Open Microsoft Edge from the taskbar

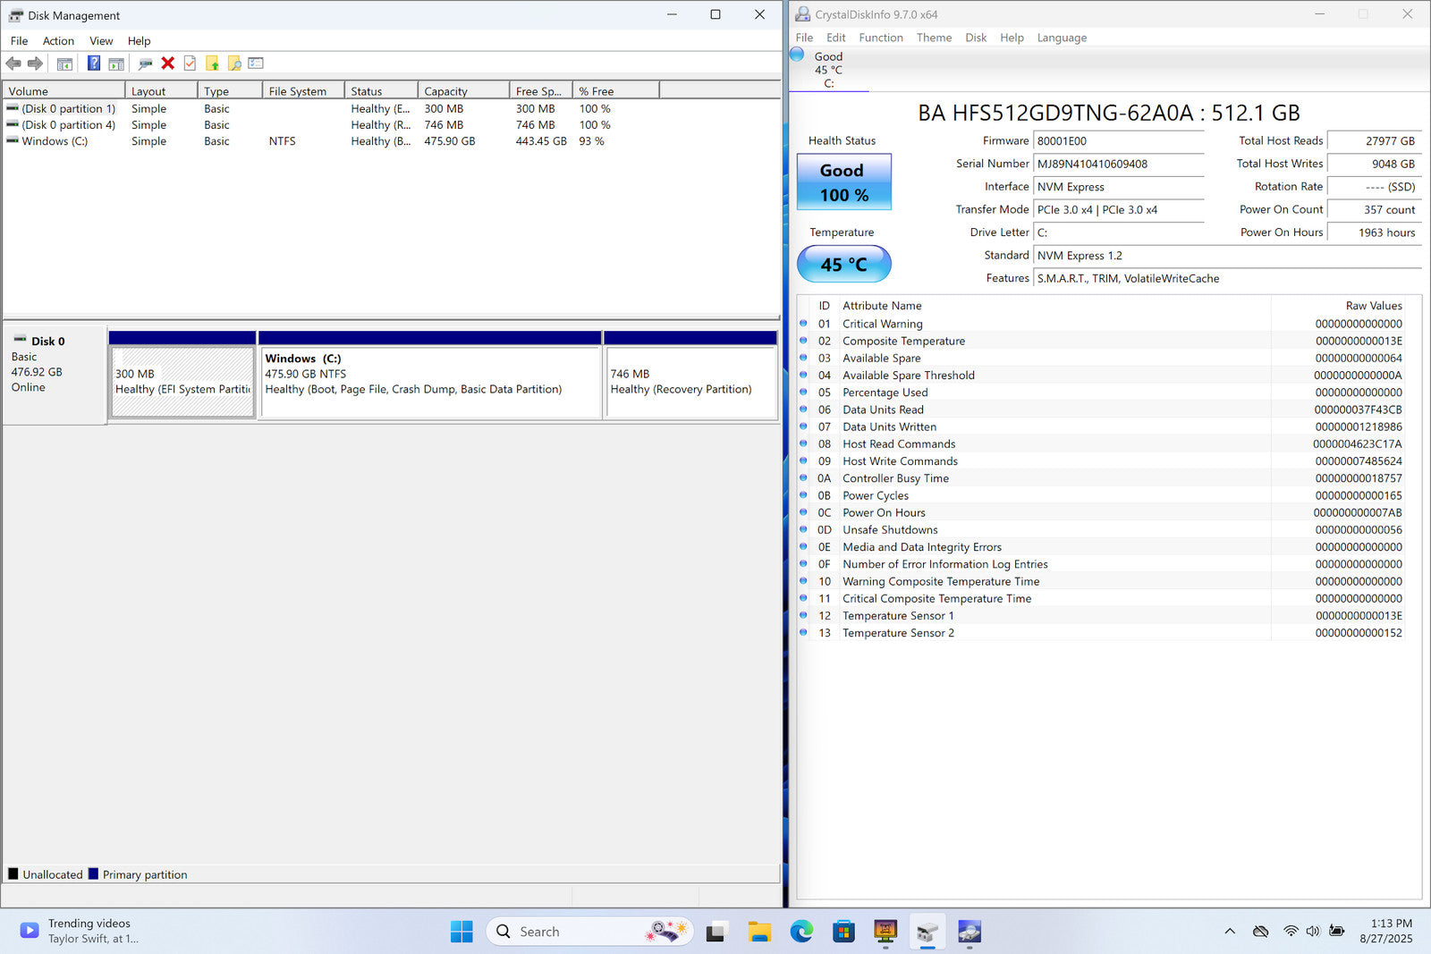click(801, 932)
